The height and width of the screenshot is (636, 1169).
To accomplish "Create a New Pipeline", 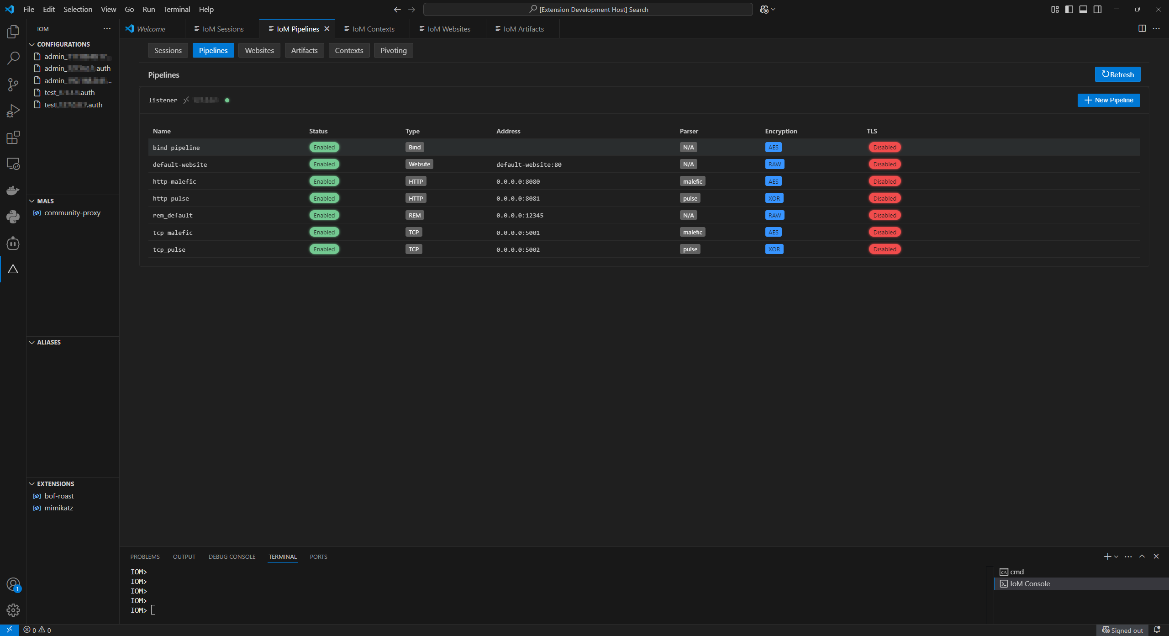I will tap(1109, 100).
